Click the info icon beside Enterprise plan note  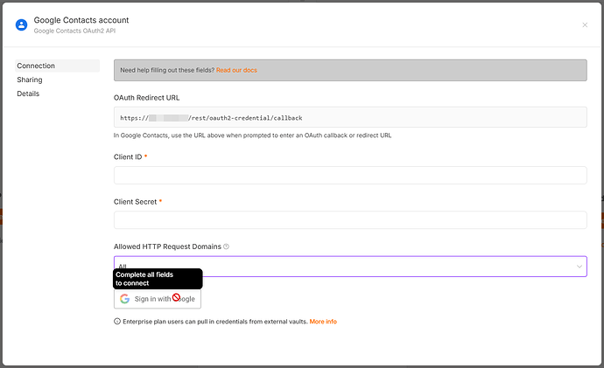coord(117,322)
